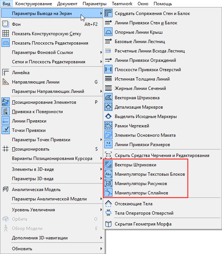
Task: Click the Базовые Линии Лестниц icon
Action: click(108, 42)
